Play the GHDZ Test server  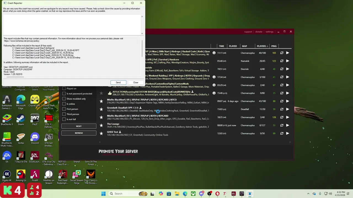tap(288, 133)
